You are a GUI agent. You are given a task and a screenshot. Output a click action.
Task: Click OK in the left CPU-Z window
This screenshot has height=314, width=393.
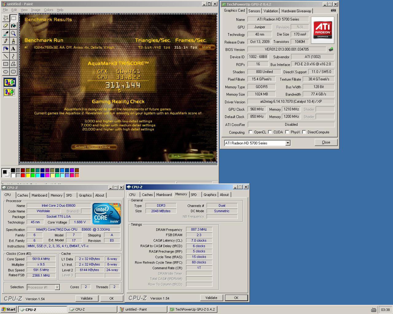(x=111, y=298)
